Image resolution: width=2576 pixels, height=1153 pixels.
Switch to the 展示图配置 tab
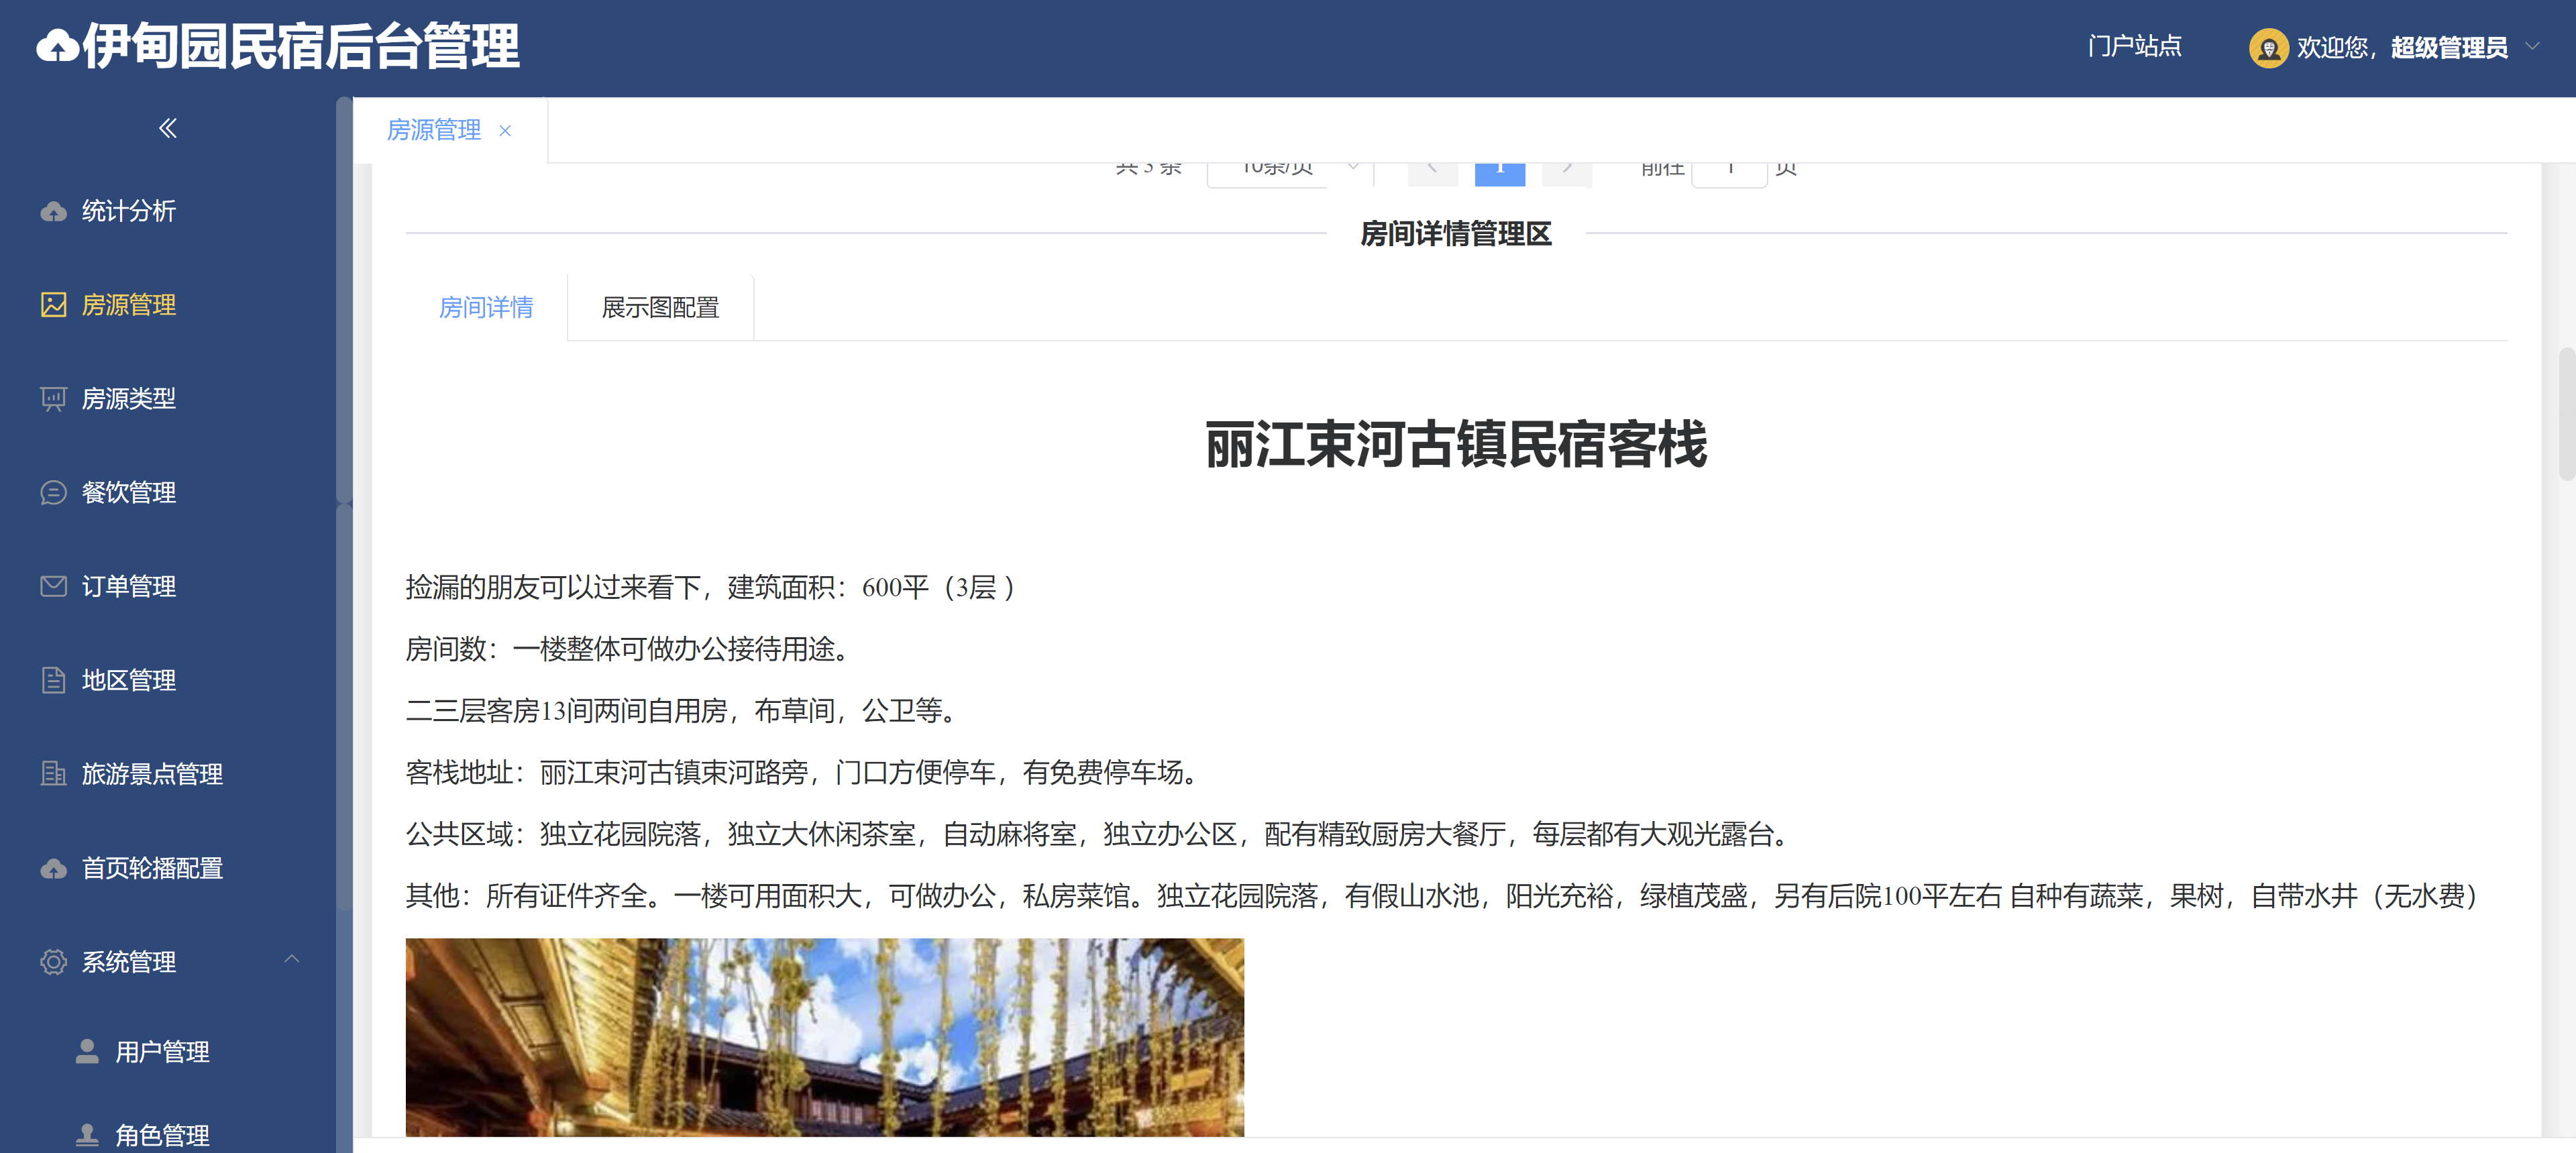pyautogui.click(x=660, y=308)
